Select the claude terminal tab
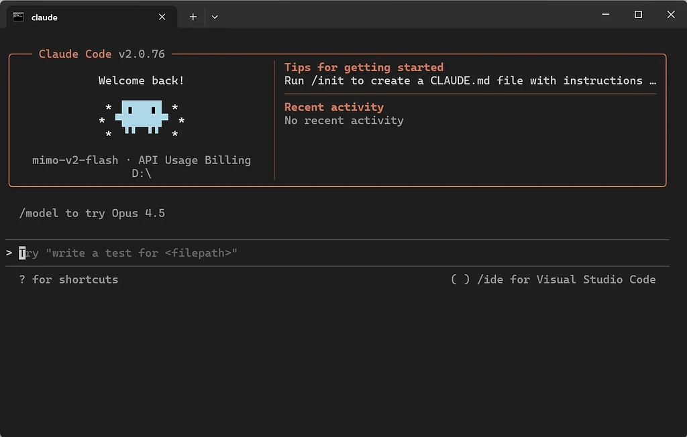This screenshot has width=687, height=437. pos(91,17)
